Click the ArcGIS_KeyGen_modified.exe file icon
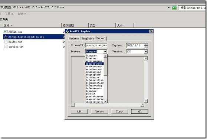This screenshot has width=207, height=139. click(6, 37)
